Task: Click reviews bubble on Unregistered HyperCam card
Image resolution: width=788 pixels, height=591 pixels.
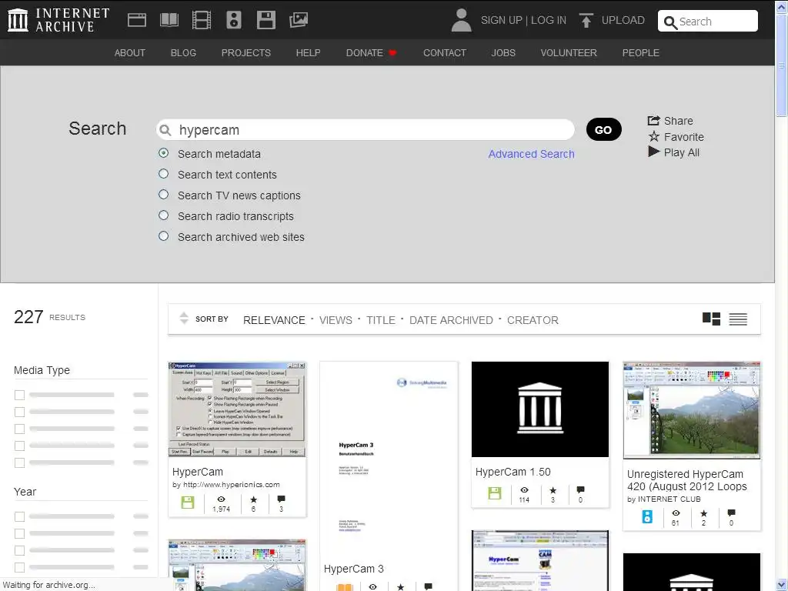Action: [731, 513]
